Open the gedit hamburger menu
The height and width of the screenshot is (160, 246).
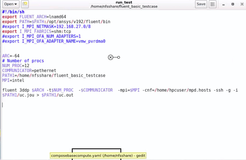212,4
